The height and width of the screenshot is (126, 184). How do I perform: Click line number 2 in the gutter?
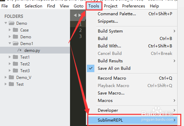coord(80,30)
